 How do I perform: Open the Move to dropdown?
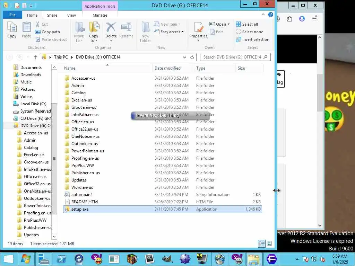[x=79, y=32]
